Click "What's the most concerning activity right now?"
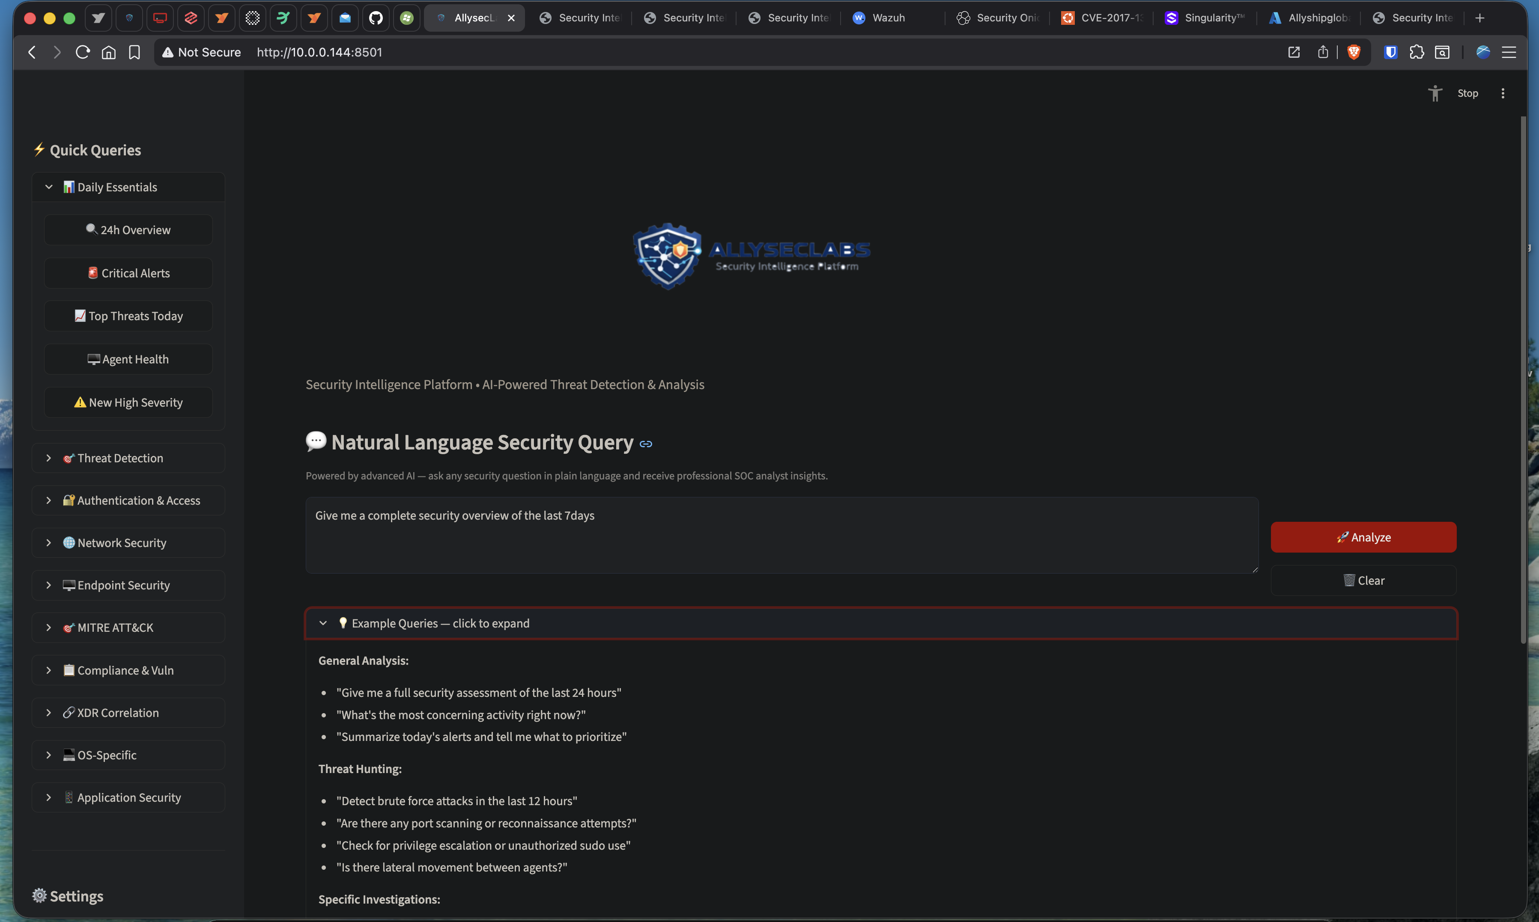Image resolution: width=1539 pixels, height=922 pixels. click(461, 715)
